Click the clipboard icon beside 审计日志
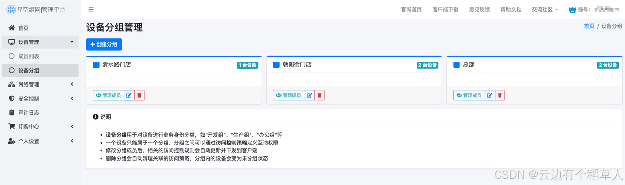The height and width of the screenshot is (185, 625). tap(12, 113)
